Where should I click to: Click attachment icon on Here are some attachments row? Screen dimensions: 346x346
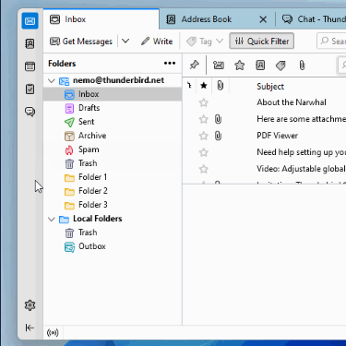pos(218,119)
